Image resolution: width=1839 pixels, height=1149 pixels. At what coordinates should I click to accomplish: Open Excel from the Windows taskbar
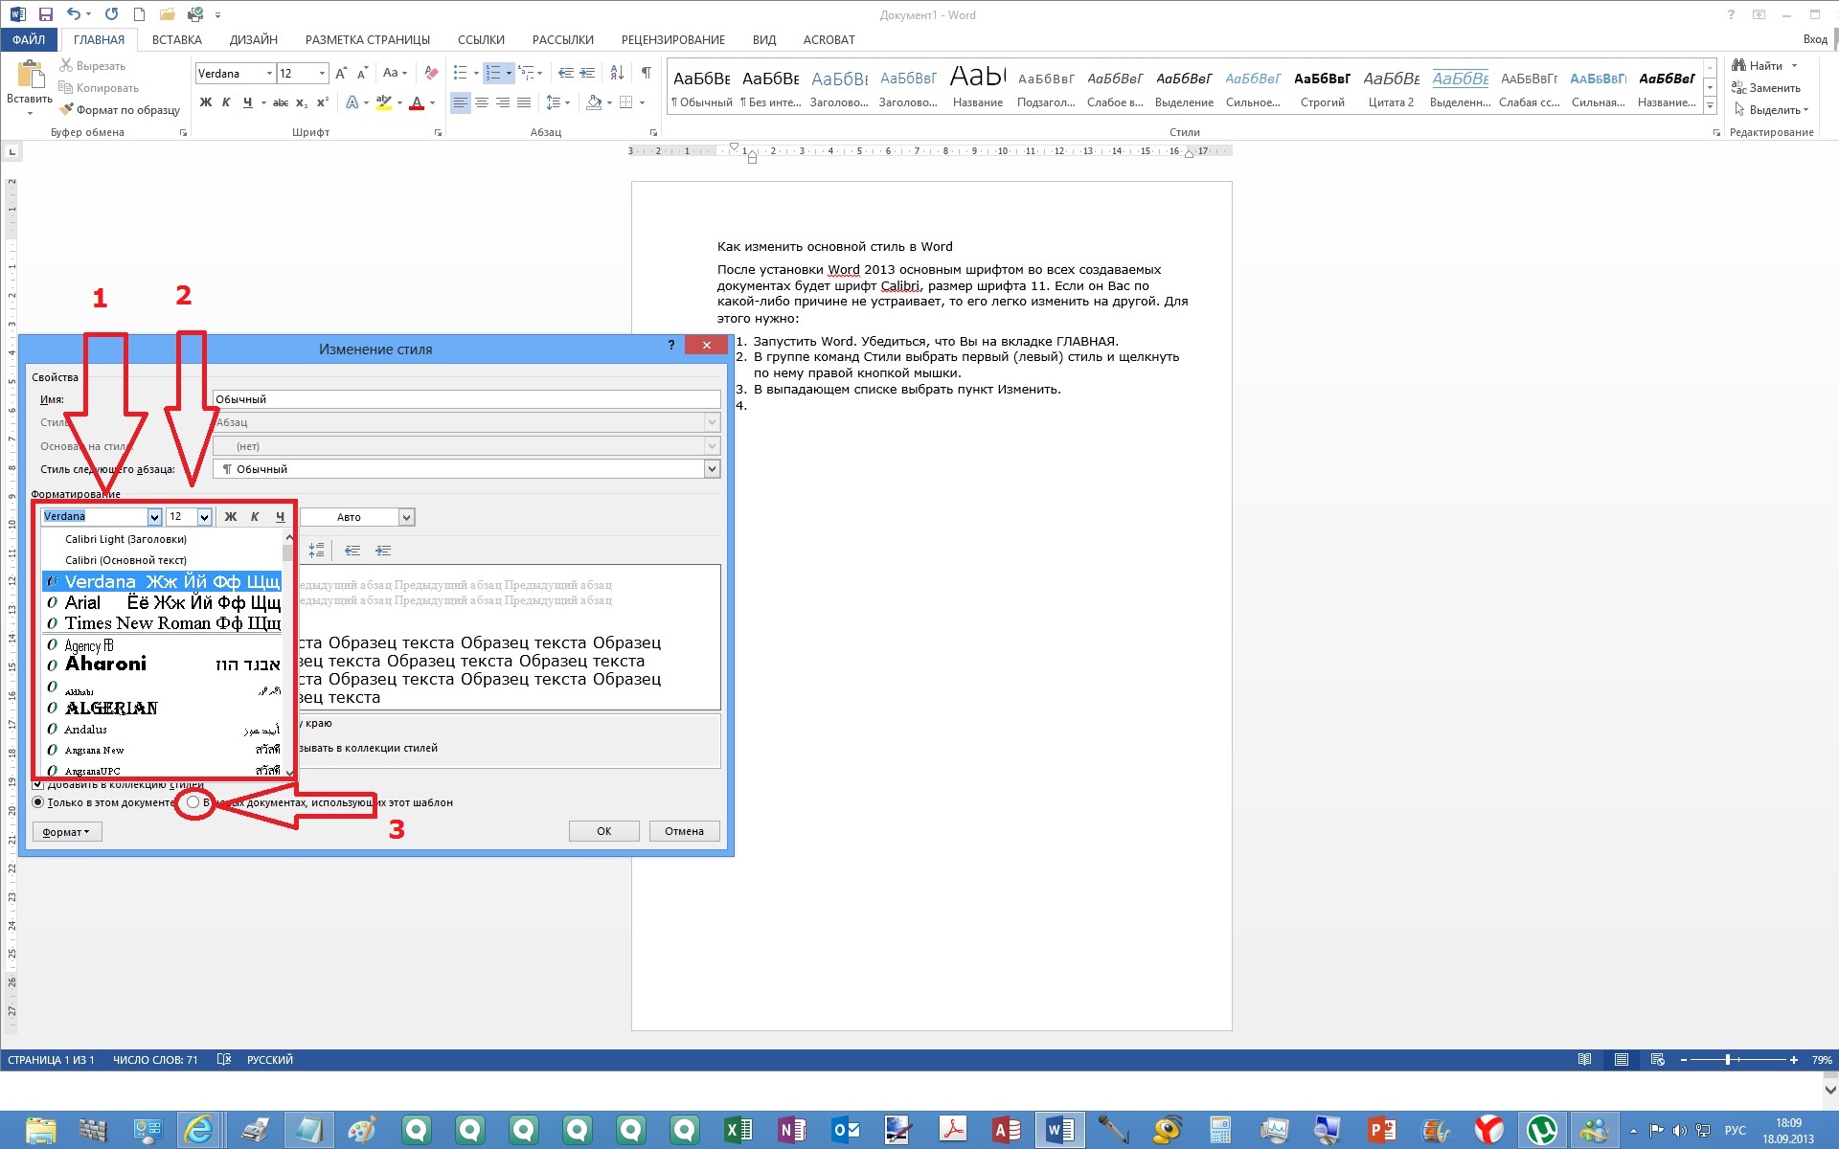coord(738,1130)
